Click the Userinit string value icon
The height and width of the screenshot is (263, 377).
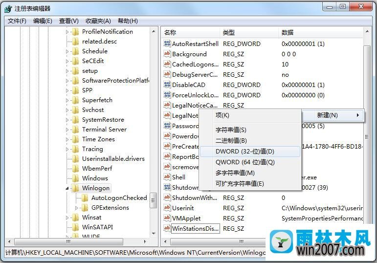pyautogui.click(x=167, y=208)
